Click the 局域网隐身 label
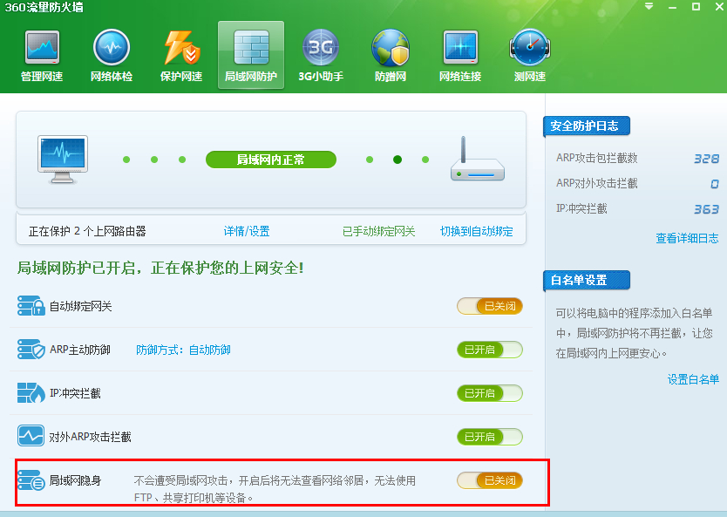727x517 pixels. (75, 480)
